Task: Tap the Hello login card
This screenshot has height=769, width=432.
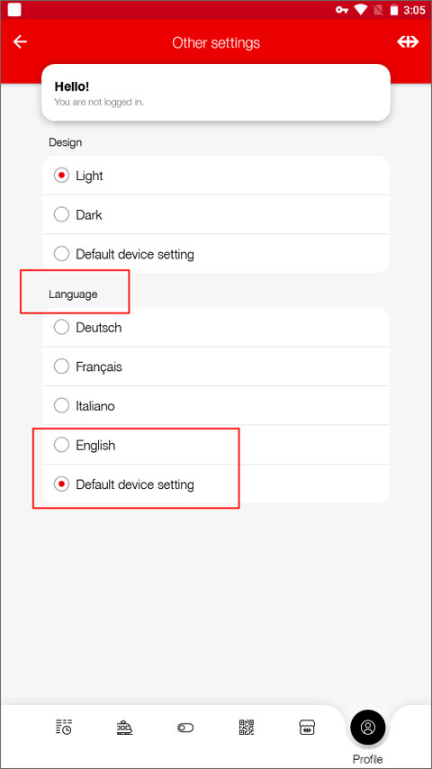Action: [x=216, y=92]
